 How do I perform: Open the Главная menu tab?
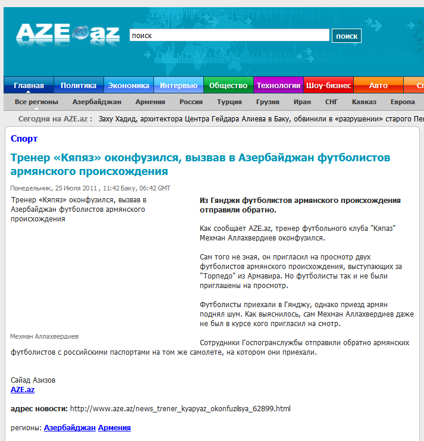(29, 85)
